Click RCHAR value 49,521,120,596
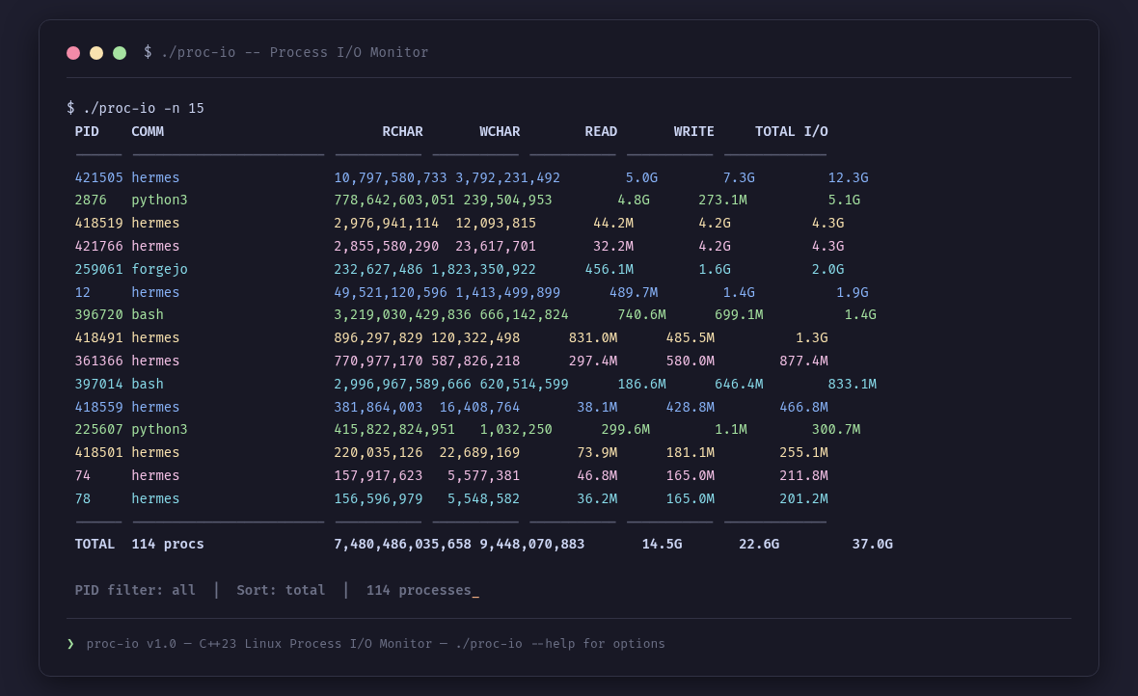The height and width of the screenshot is (696, 1138). tap(391, 292)
